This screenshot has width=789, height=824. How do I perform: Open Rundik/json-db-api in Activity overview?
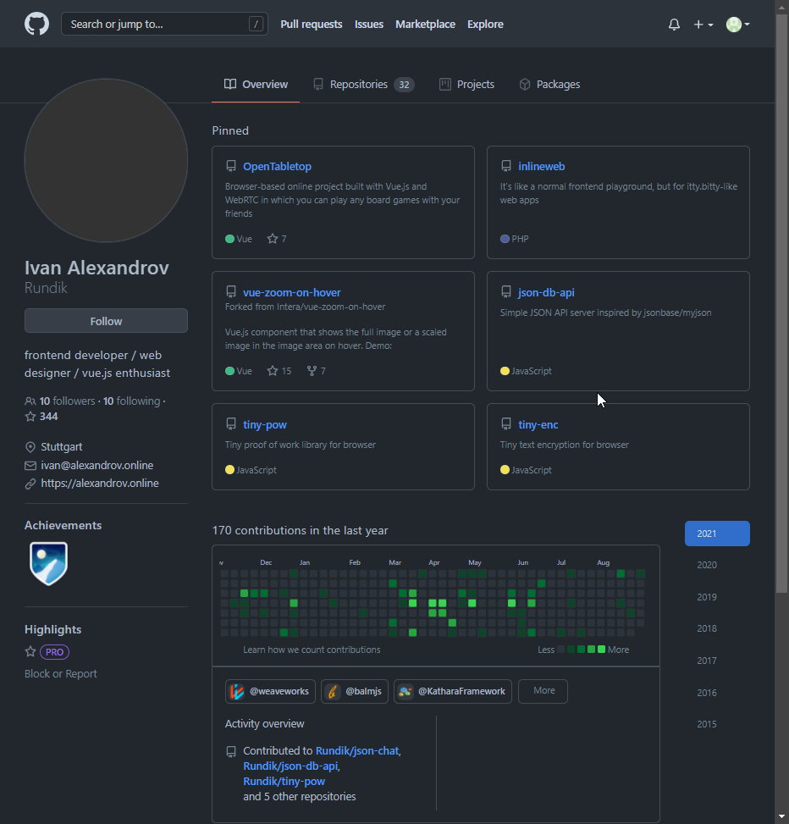click(290, 766)
